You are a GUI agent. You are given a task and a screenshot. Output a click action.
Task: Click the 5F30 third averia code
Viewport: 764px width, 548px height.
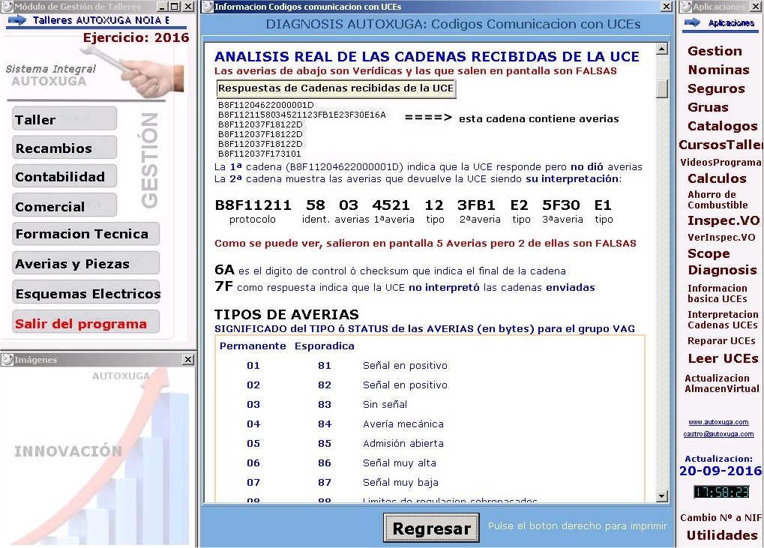561,205
